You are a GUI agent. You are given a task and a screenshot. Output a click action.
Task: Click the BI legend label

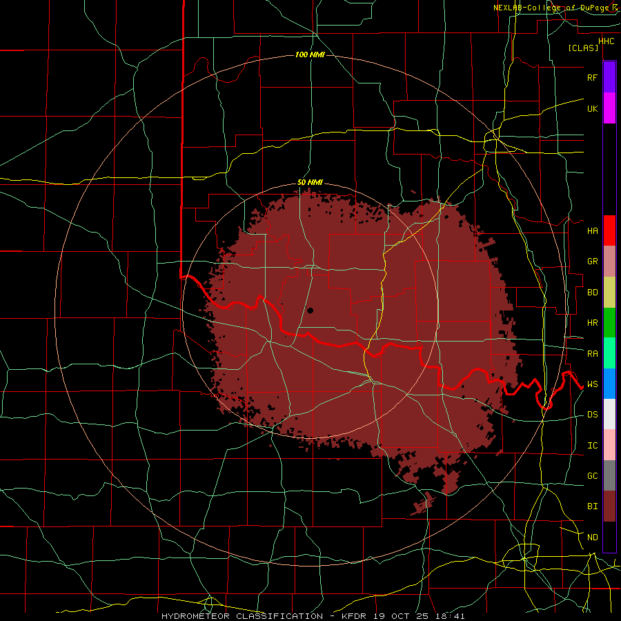(x=592, y=506)
